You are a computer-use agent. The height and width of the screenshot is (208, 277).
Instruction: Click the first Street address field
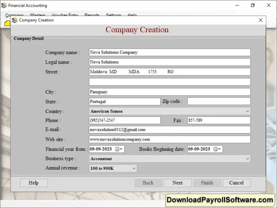point(170,72)
